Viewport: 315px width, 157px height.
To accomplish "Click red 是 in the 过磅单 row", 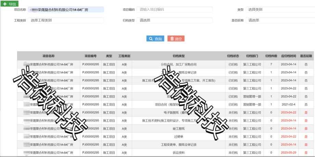I will click(306, 137).
